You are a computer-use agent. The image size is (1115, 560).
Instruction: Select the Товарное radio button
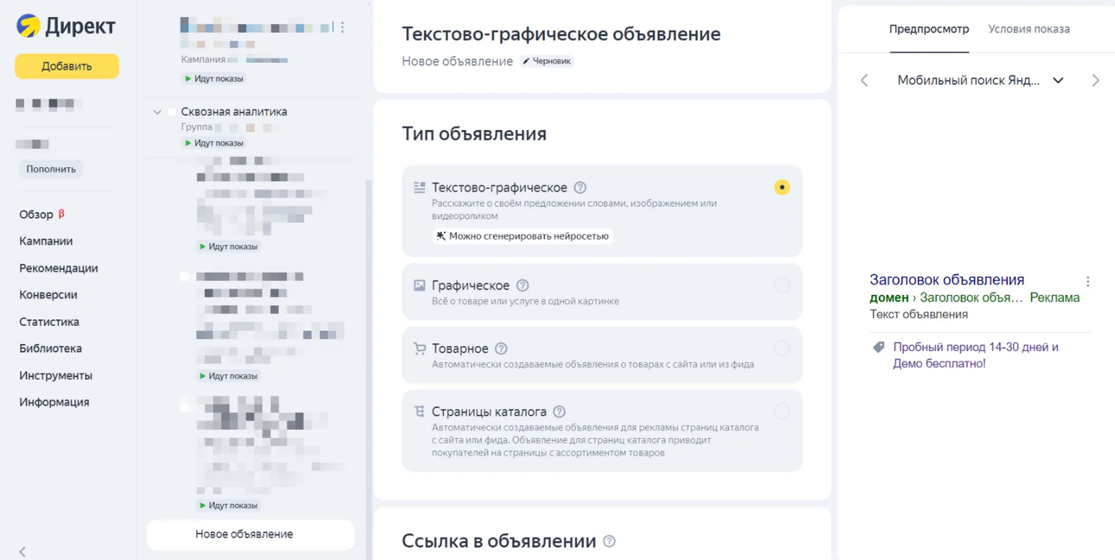782,349
